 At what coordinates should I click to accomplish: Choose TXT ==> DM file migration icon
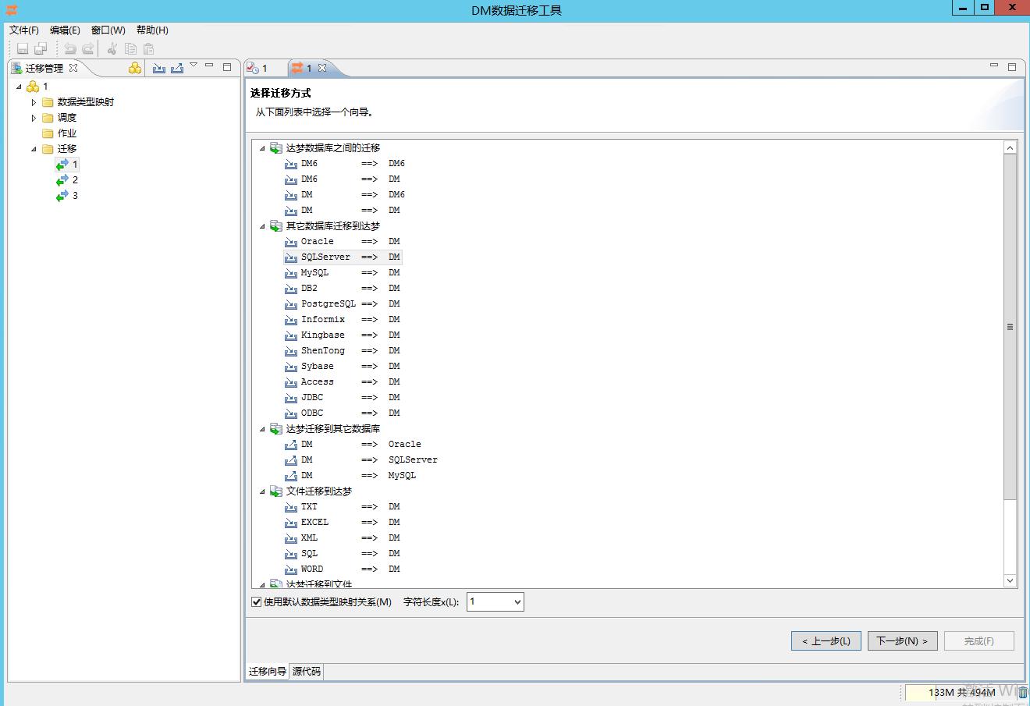click(x=291, y=506)
